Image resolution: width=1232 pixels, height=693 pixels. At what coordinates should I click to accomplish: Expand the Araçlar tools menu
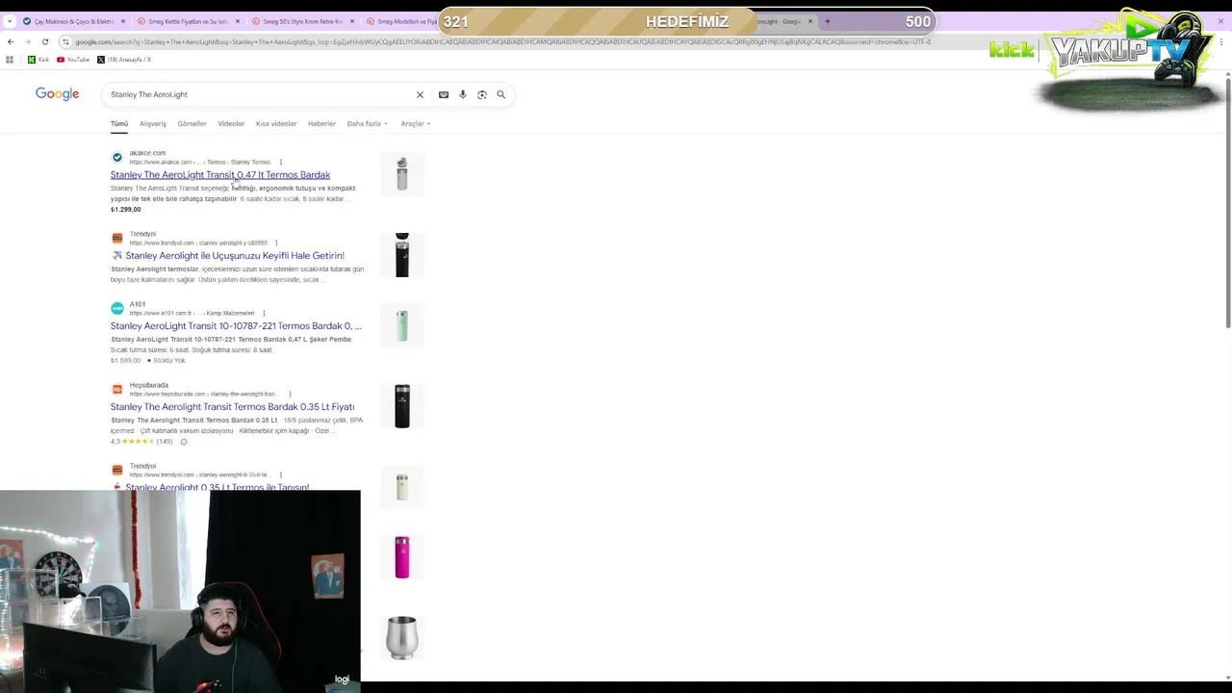(x=415, y=123)
